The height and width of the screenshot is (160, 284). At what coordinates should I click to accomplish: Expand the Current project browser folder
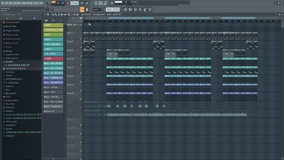pos(12,22)
